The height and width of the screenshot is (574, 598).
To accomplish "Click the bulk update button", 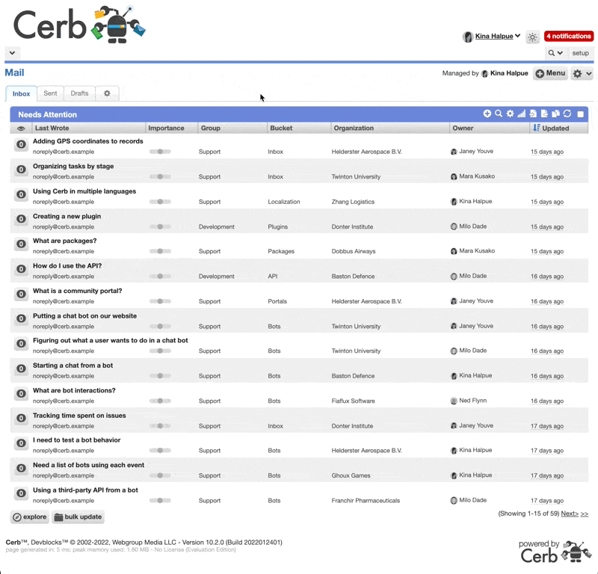I will tap(78, 517).
